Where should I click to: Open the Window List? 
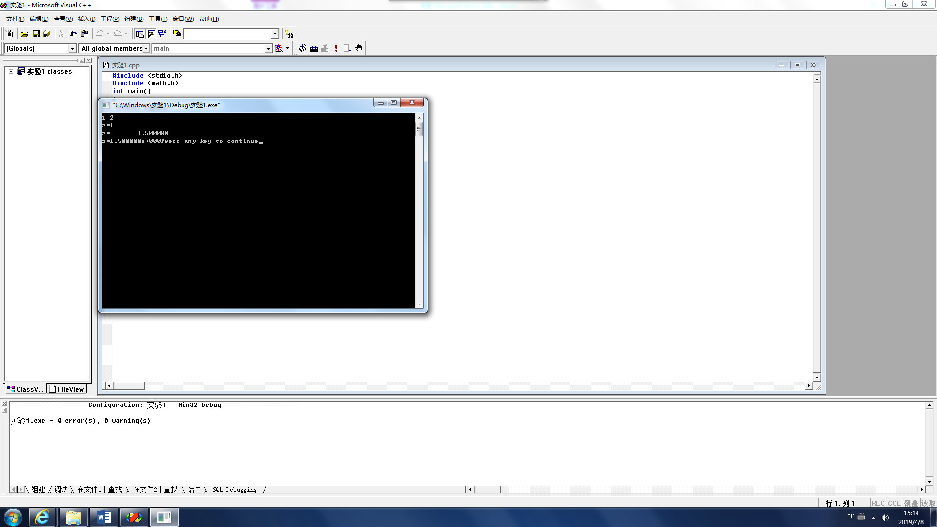pyautogui.click(x=162, y=34)
